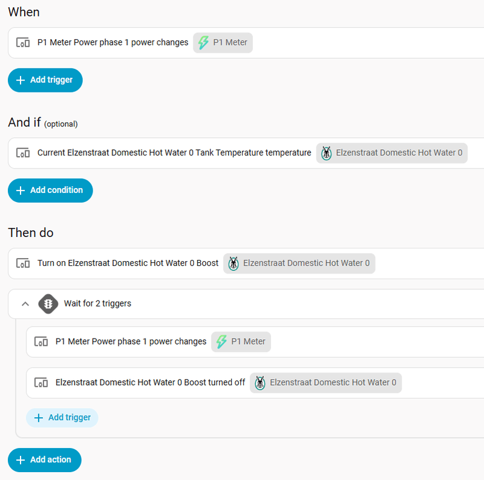Collapse the Wait for 2 triggers section
This screenshot has width=484, height=480.
25,304
